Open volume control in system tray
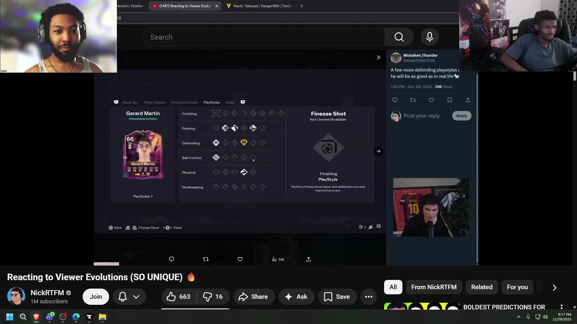Viewport: 577px width, 324px height. (x=545, y=317)
